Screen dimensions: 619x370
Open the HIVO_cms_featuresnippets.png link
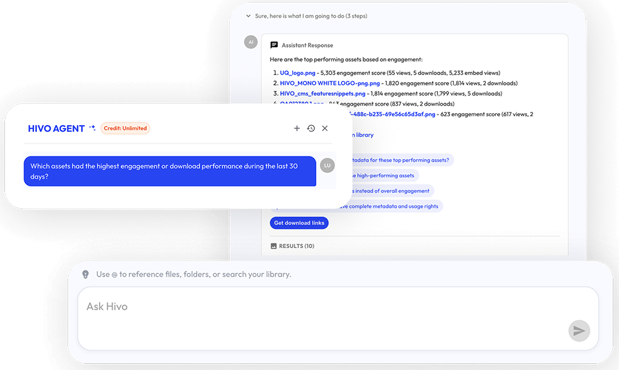[322, 93]
